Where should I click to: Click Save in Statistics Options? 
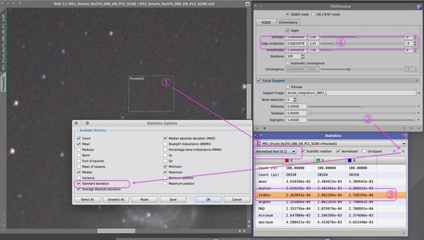(173, 199)
